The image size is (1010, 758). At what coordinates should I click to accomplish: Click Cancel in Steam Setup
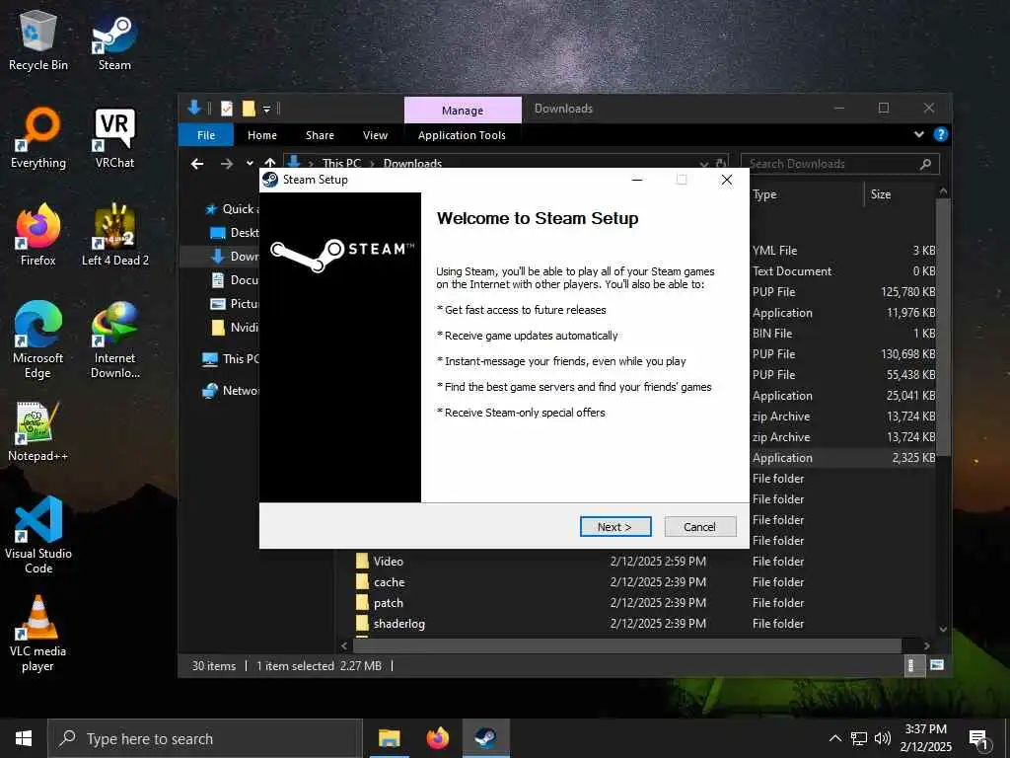[x=699, y=527]
